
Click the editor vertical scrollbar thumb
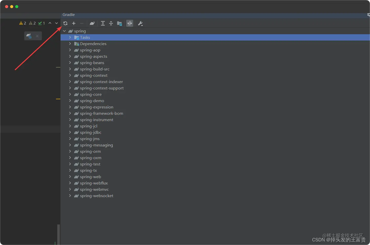59,234
